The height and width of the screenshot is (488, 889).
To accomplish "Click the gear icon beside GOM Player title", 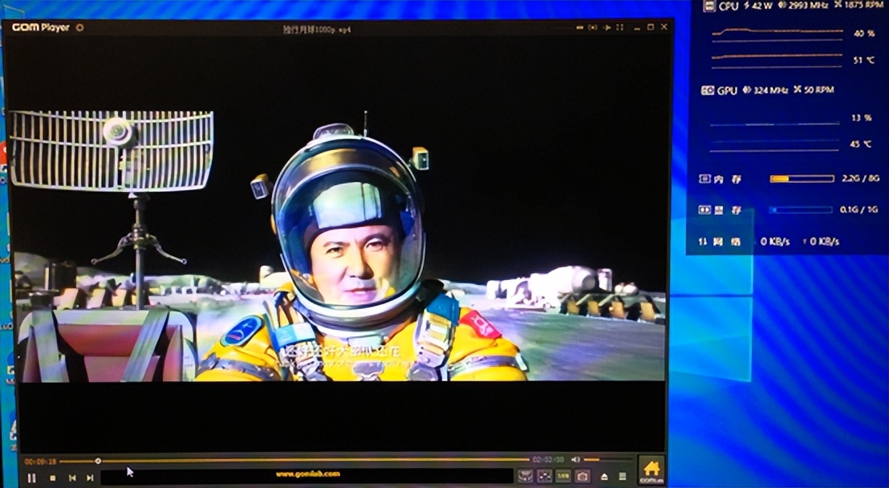I will pos(79,27).
